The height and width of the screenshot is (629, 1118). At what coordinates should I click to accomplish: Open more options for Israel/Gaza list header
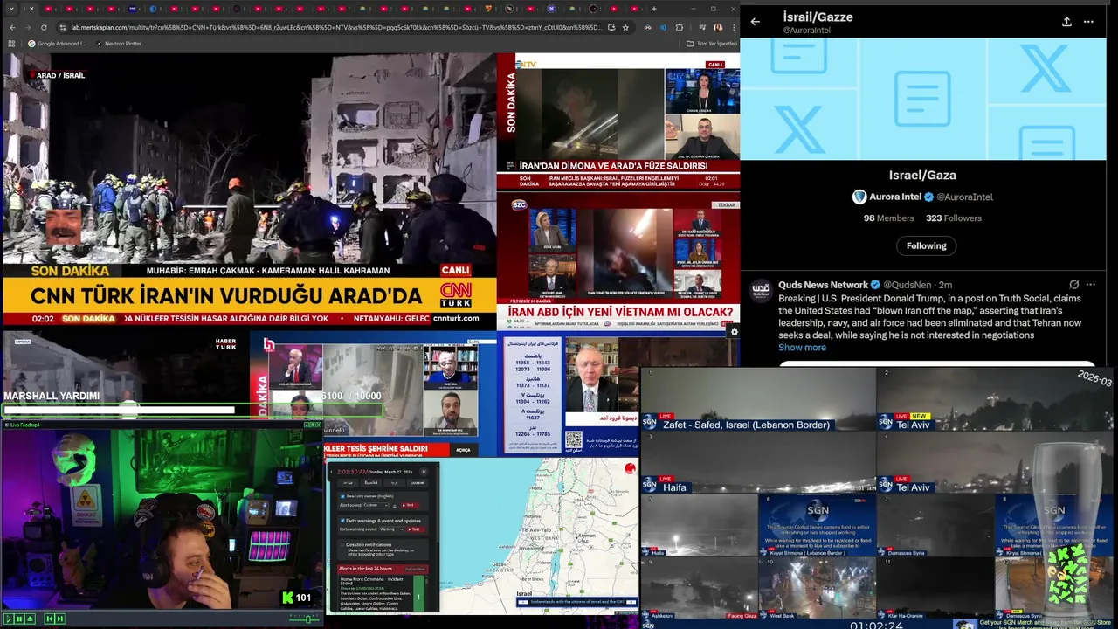1088,22
